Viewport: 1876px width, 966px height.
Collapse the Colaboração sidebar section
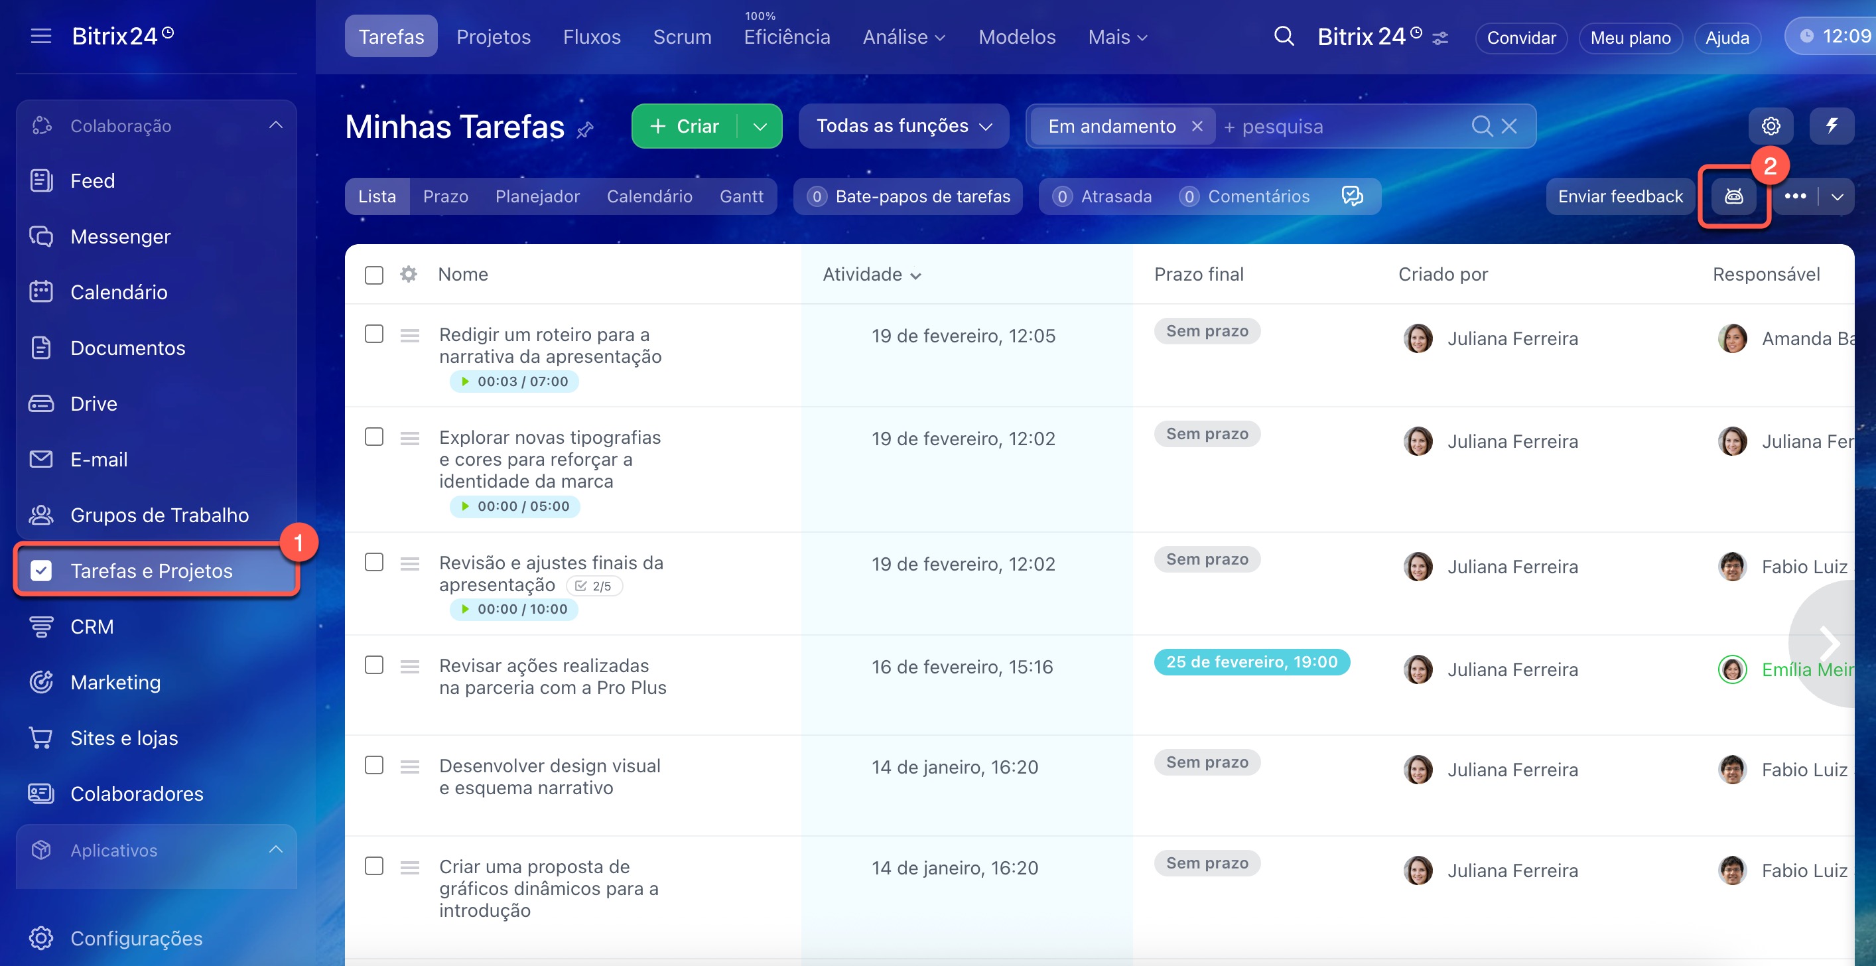tap(275, 125)
